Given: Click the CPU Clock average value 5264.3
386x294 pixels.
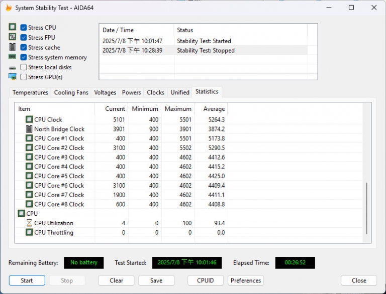Looking at the screenshot, I should (217, 119).
